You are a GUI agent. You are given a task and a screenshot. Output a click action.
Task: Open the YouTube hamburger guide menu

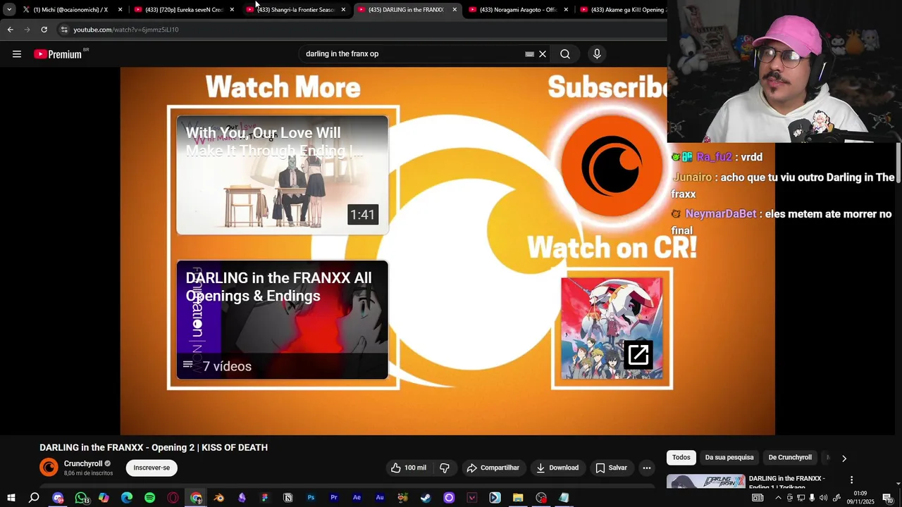point(17,54)
